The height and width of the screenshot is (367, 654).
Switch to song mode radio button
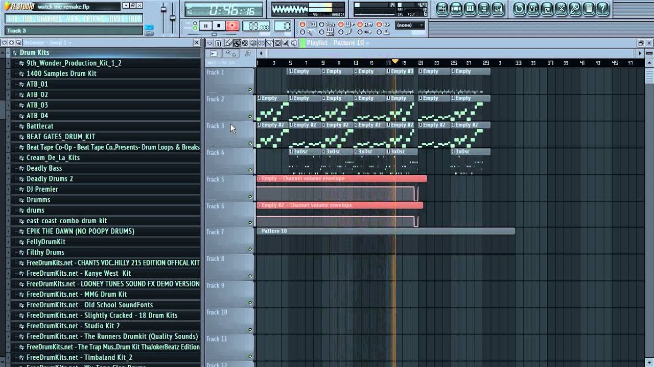pyautogui.click(x=195, y=28)
